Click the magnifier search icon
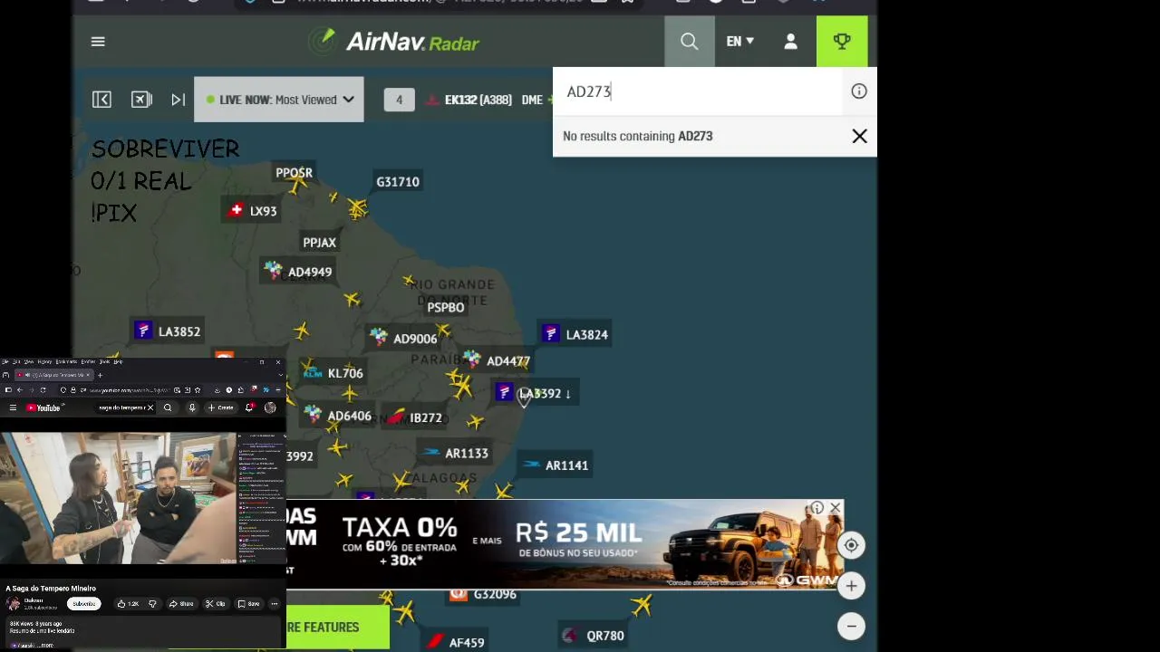Screen dimensions: 1160x652 [x=690, y=41]
